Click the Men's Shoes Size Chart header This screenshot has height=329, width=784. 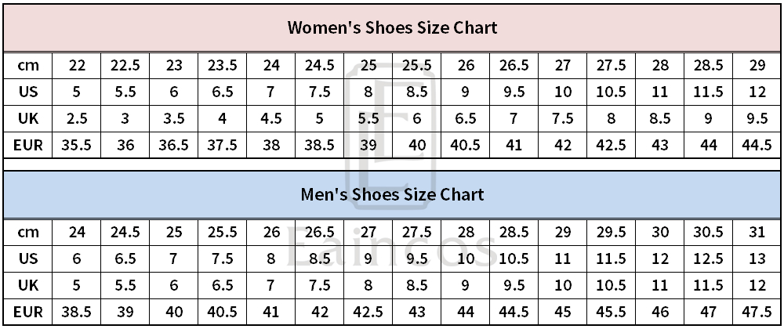pos(392,193)
